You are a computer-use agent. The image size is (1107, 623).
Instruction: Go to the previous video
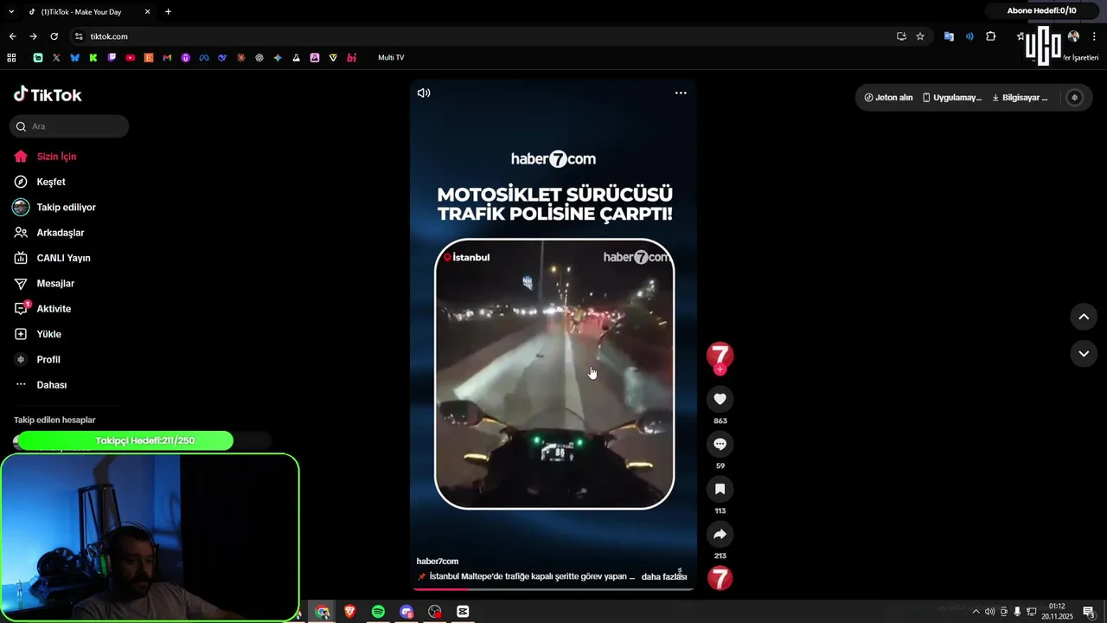[1083, 317]
